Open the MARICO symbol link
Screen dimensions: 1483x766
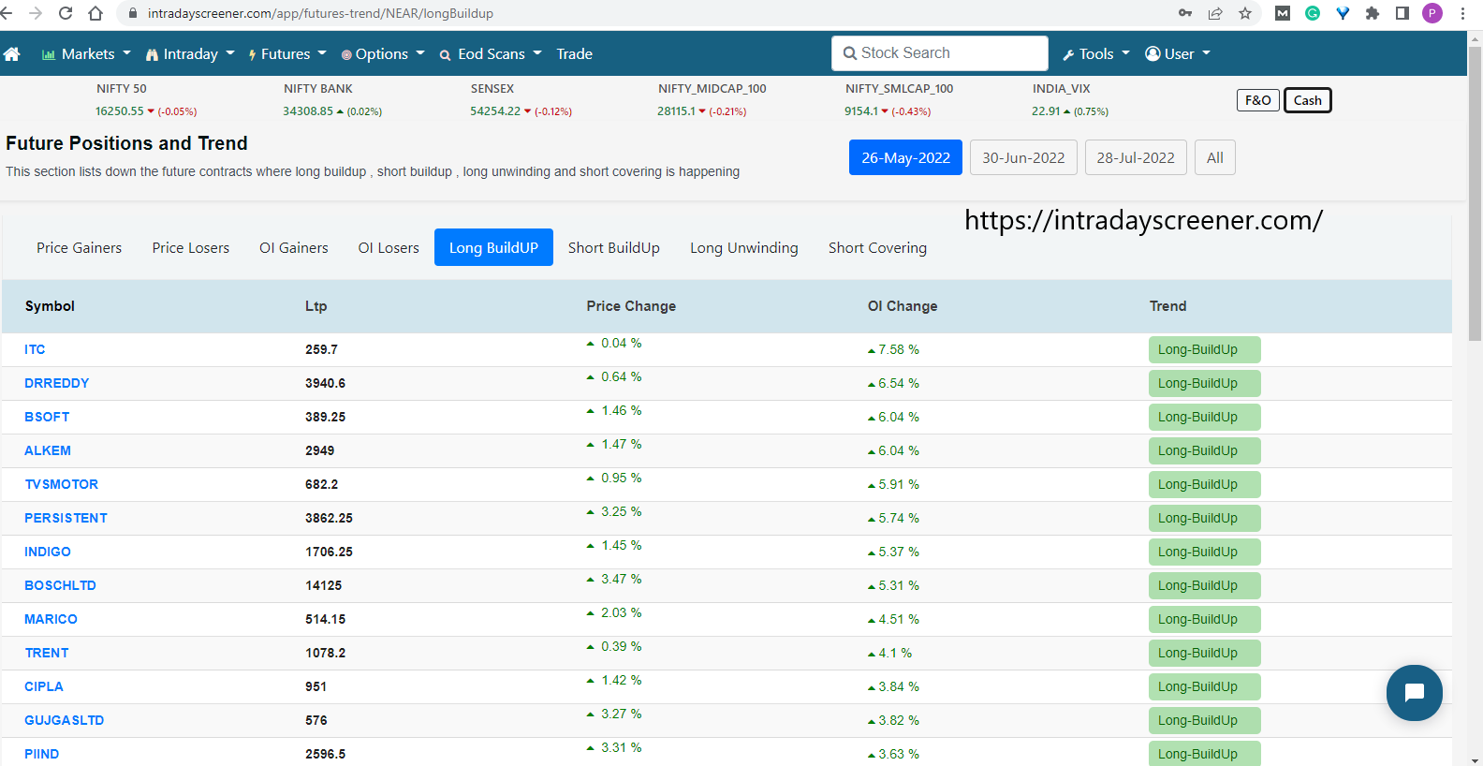[51, 619]
